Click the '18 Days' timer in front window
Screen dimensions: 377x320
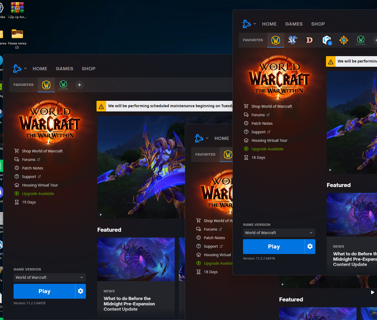tap(254, 157)
